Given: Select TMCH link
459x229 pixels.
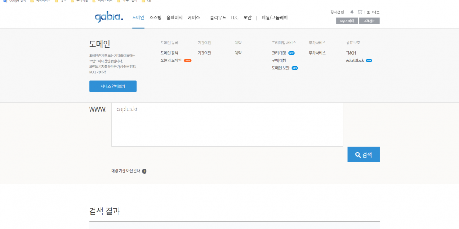Looking at the screenshot, I should [x=351, y=53].
